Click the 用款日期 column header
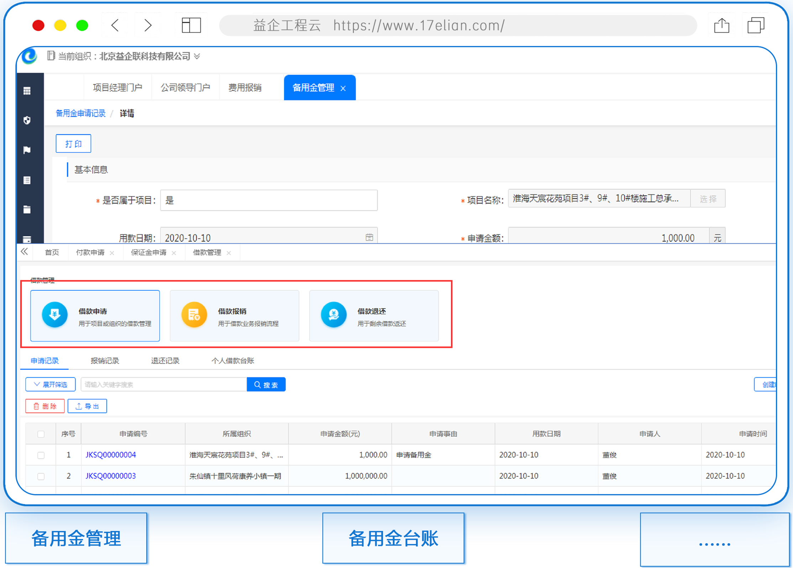 546,434
